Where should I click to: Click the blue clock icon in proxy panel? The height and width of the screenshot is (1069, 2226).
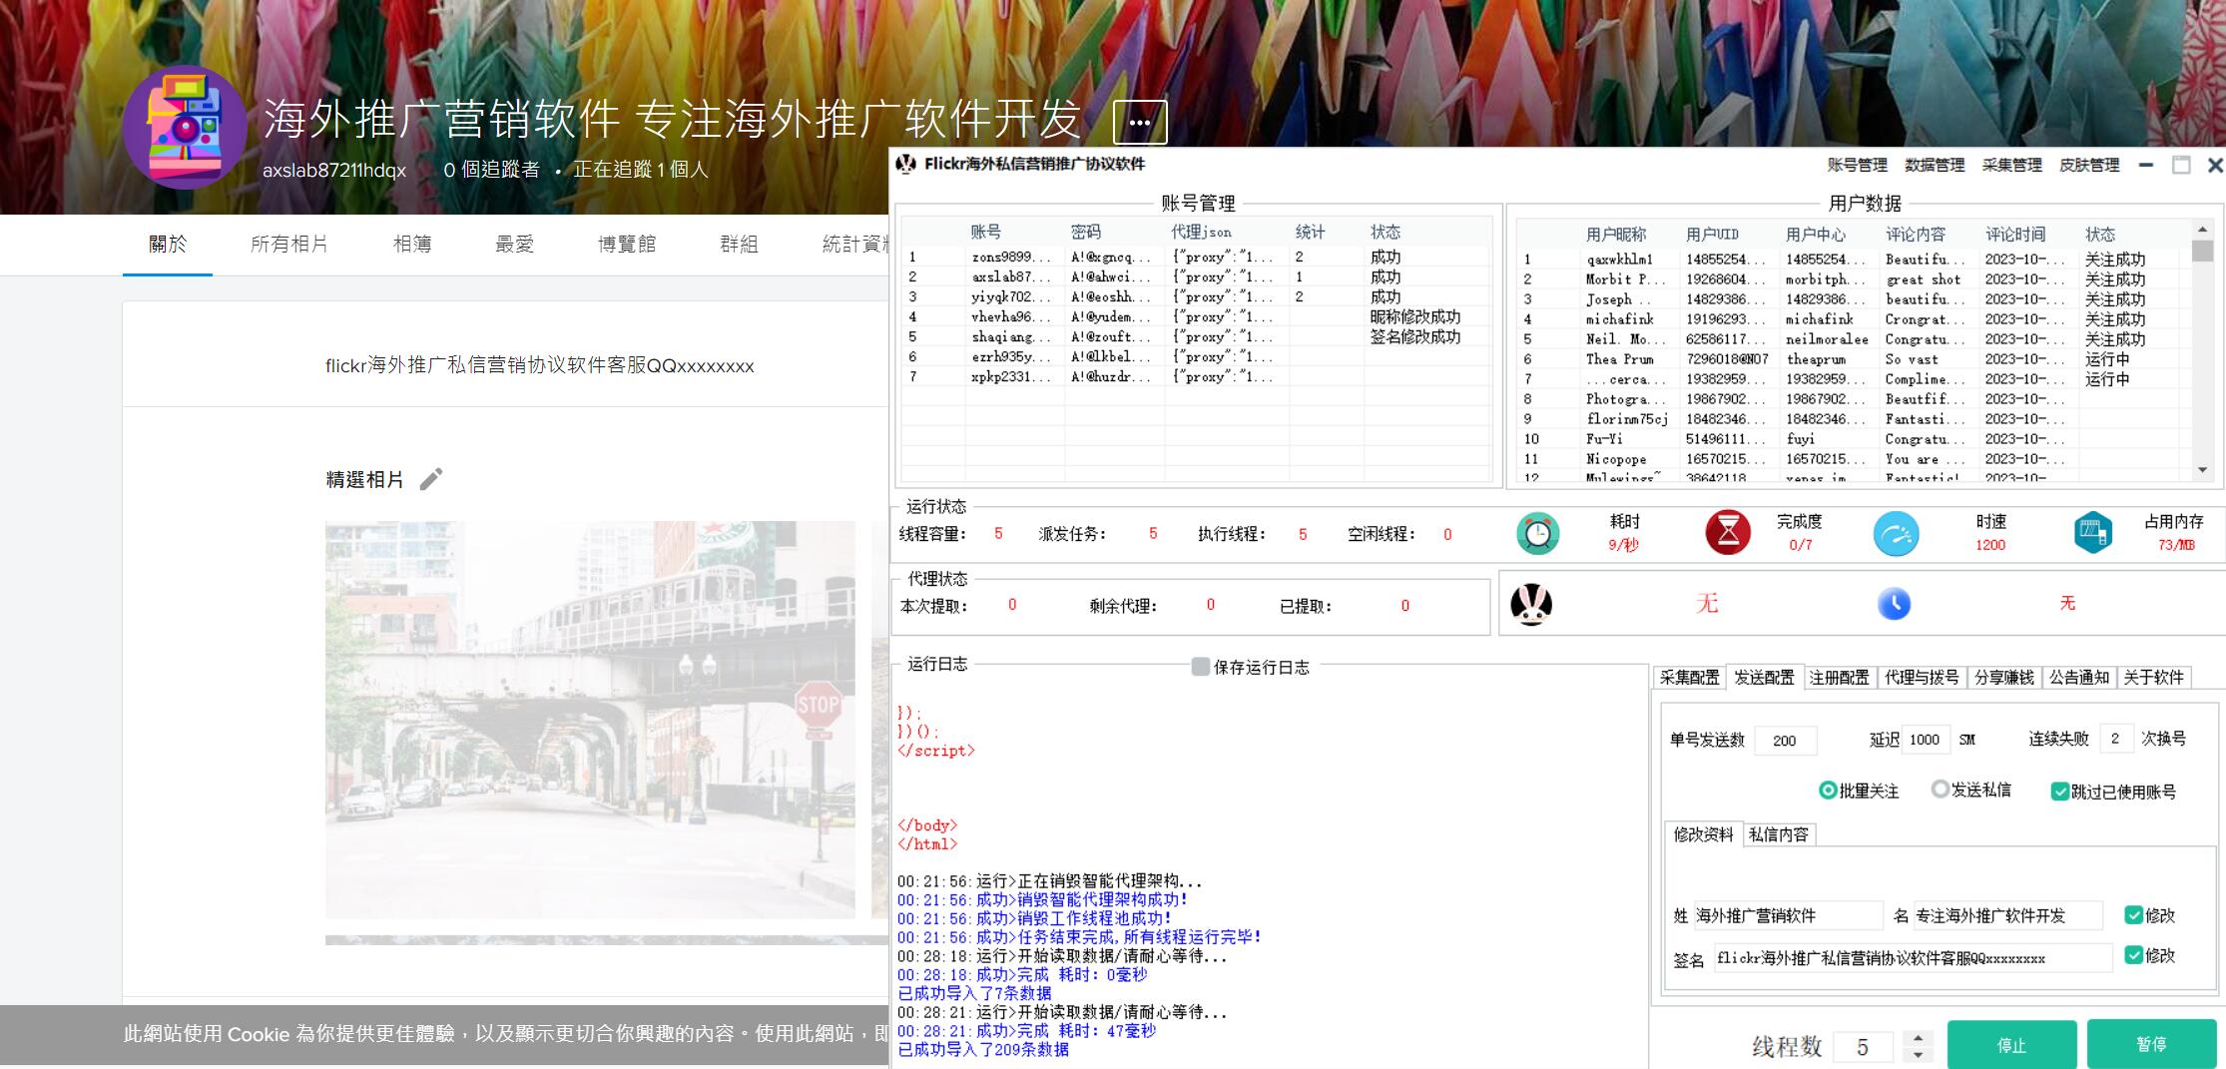click(x=1896, y=605)
